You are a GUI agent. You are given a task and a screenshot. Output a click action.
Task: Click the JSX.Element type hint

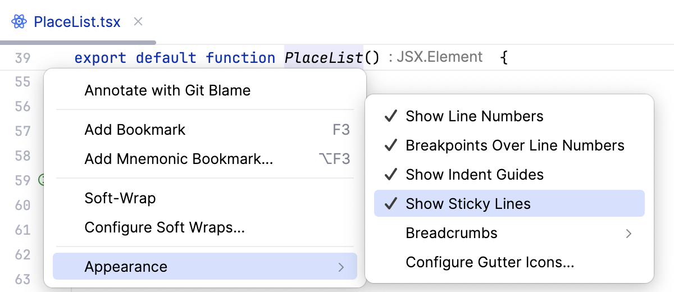click(439, 57)
